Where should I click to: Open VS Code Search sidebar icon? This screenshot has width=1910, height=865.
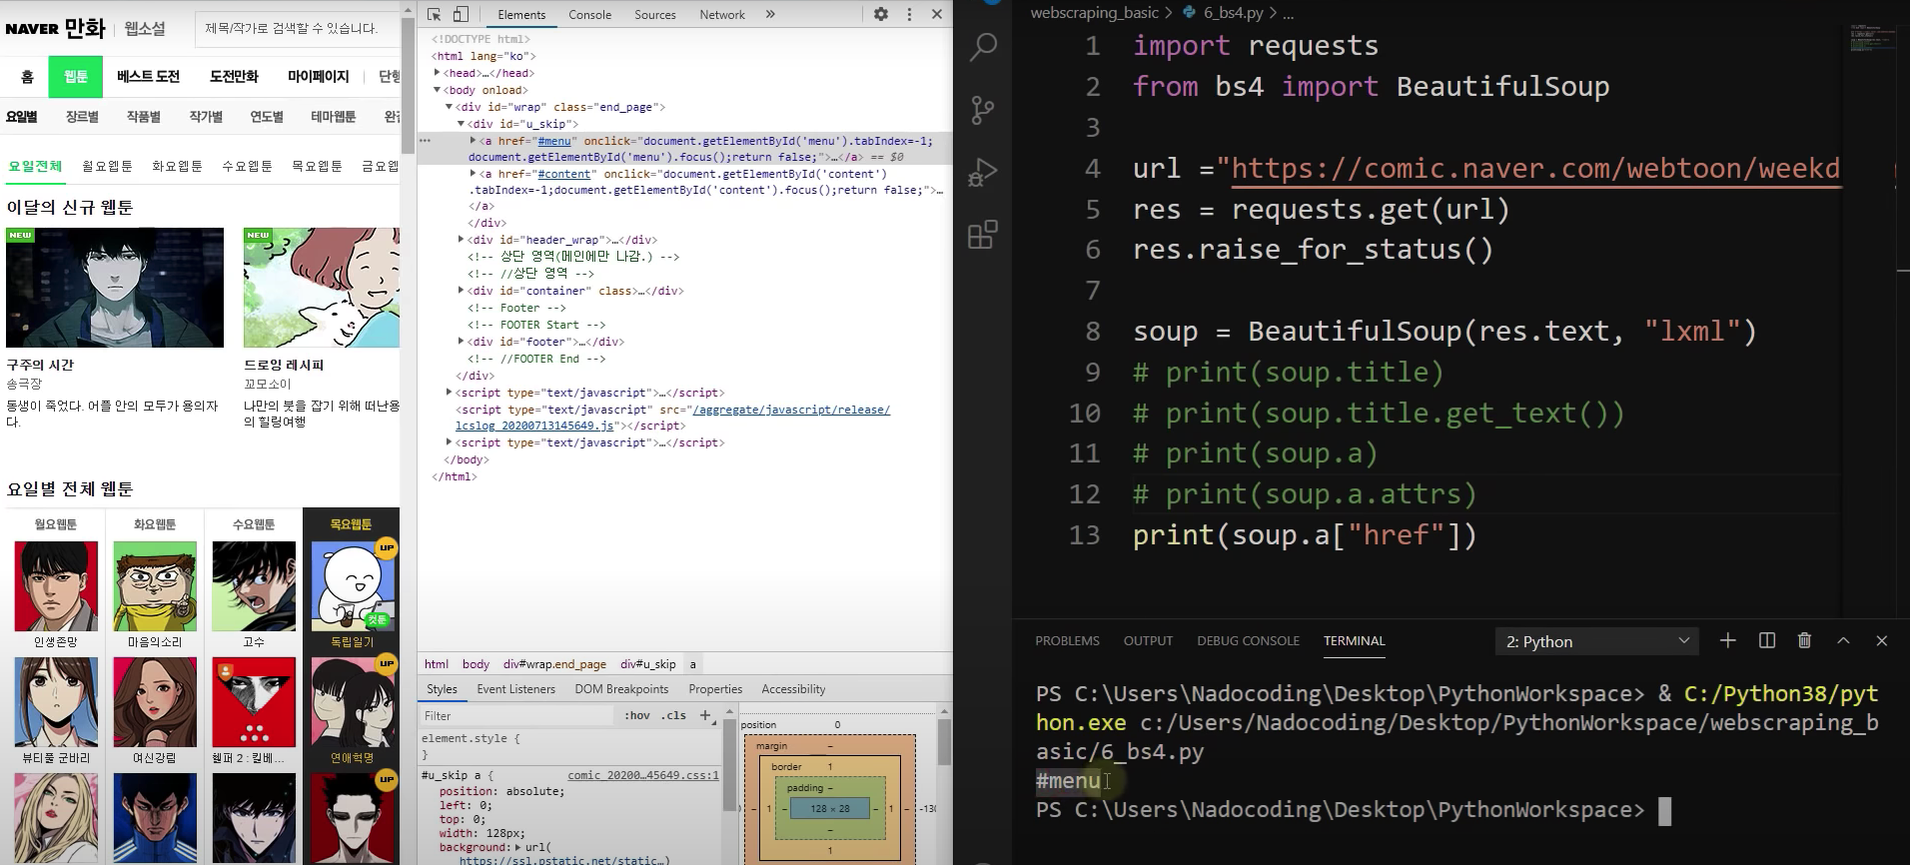coord(983,46)
